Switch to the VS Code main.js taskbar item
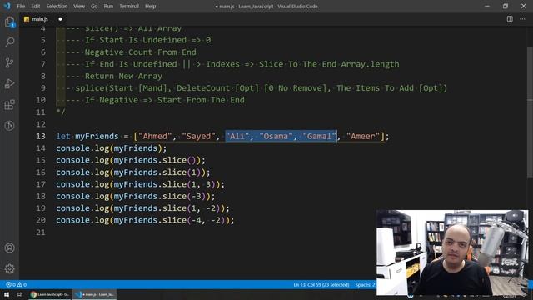Screen dimensions: 533x300 coord(95,294)
